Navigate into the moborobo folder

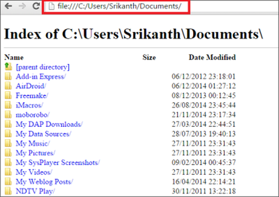click(x=32, y=115)
